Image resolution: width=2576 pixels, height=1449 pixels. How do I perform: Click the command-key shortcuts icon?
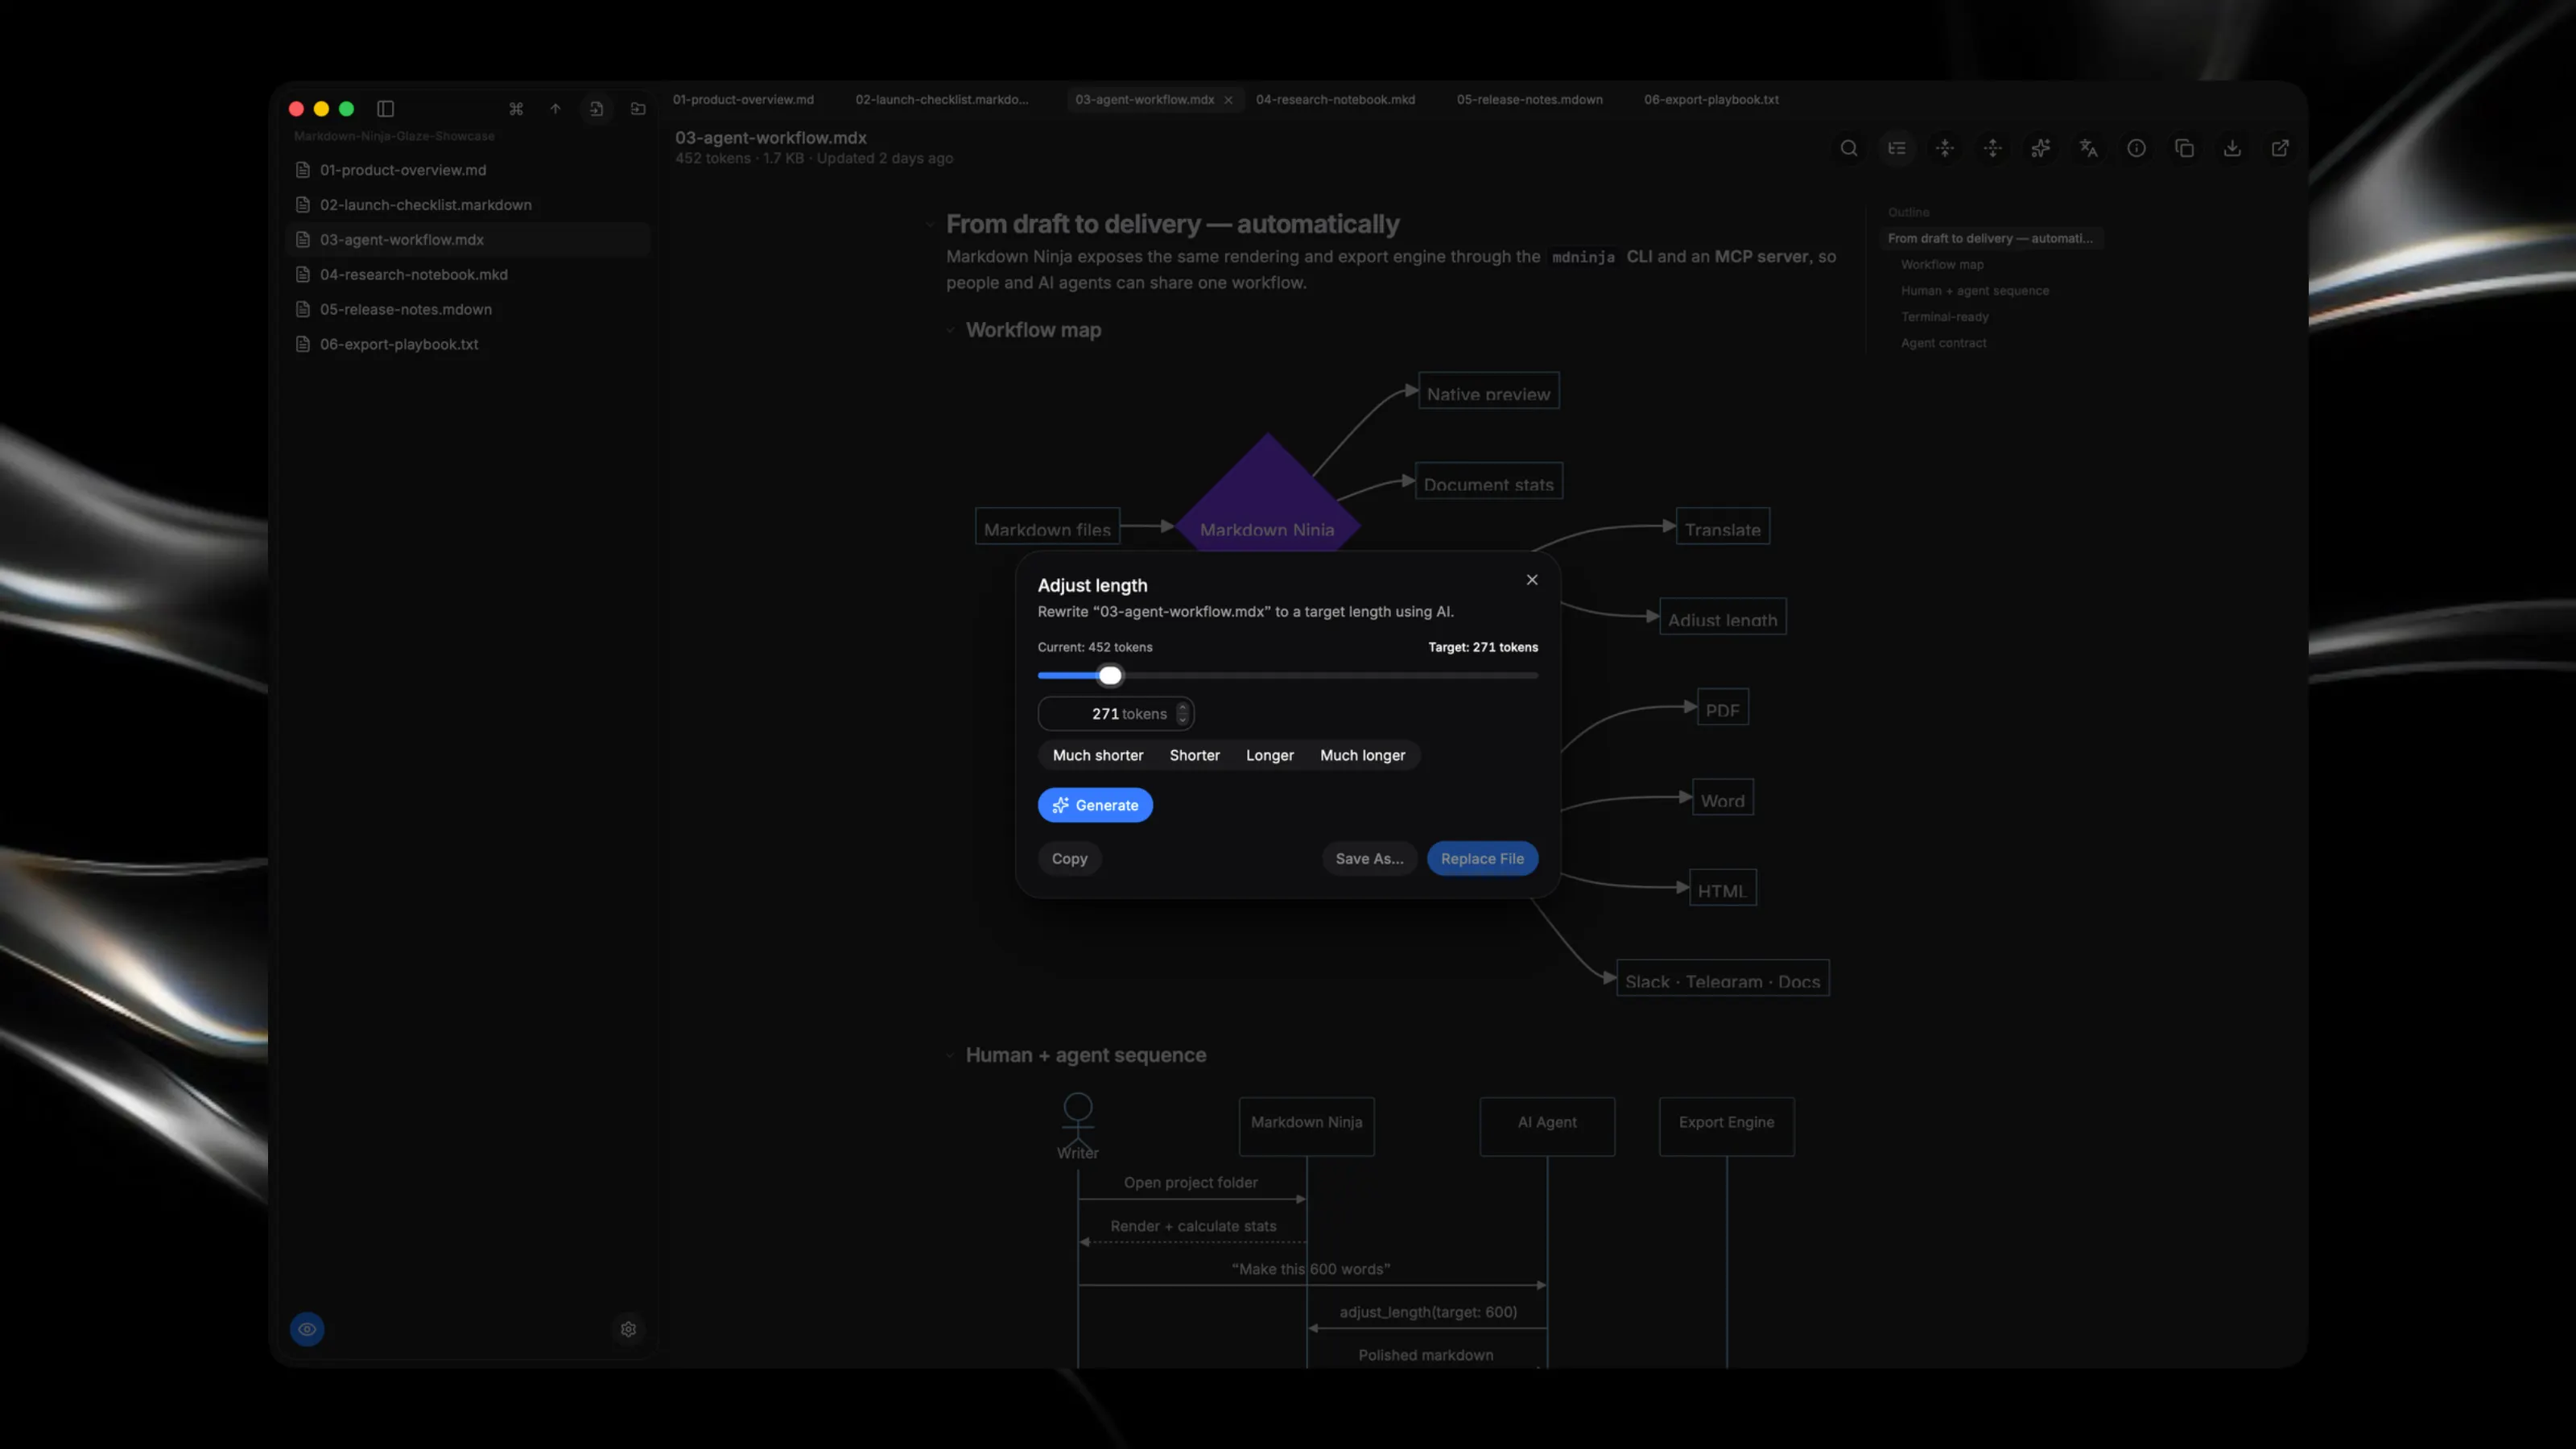[516, 108]
